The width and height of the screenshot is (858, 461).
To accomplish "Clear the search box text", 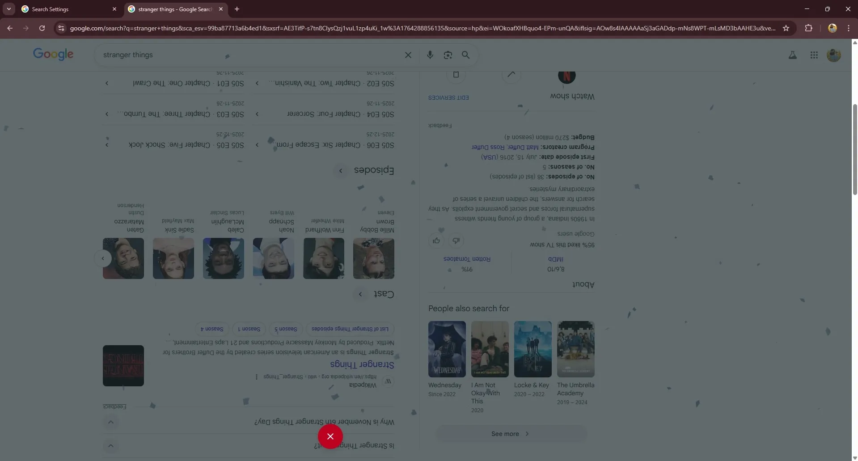I will [x=408, y=55].
